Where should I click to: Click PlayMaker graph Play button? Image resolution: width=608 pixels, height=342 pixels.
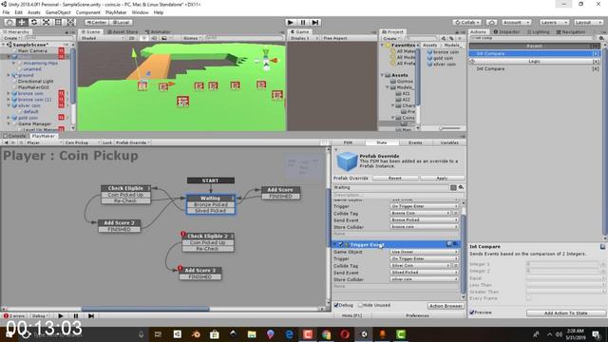point(61,315)
